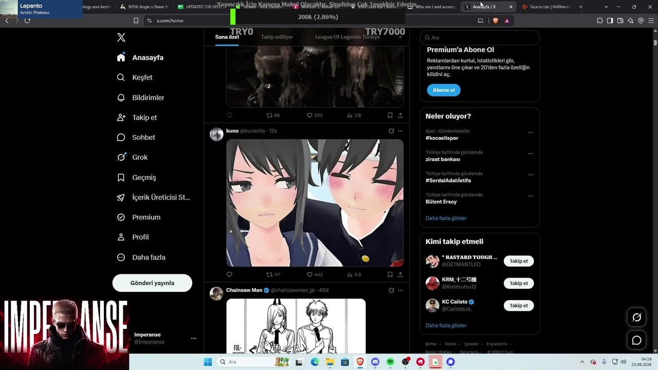
Task: Switch to the League Of Legends Türkiye tab
Action: tap(348, 37)
